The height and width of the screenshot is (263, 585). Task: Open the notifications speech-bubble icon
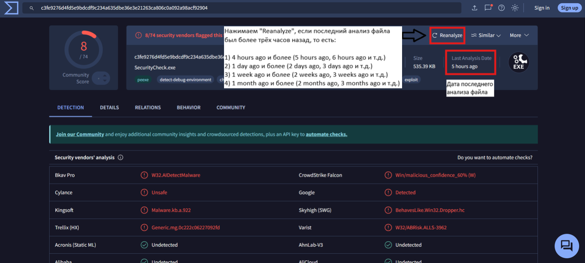(x=488, y=8)
